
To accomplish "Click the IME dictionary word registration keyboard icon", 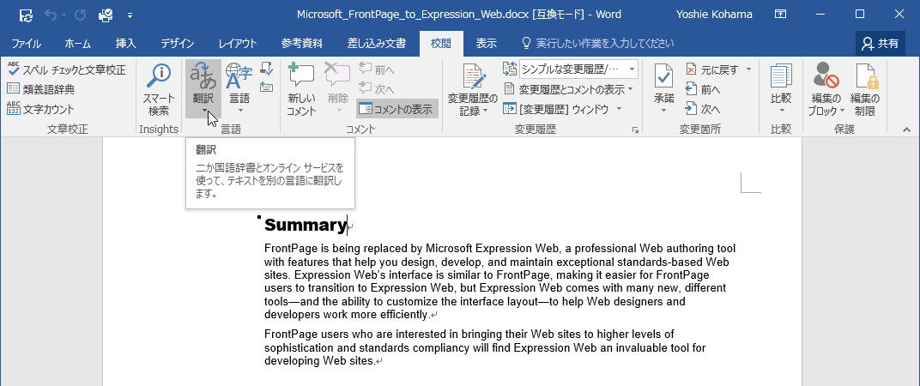I will click(x=266, y=87).
